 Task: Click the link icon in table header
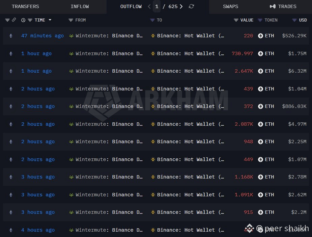click(14, 19)
